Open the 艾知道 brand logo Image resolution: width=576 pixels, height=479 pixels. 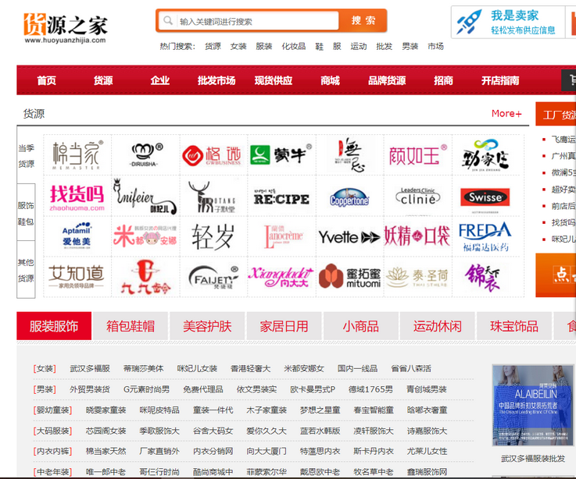pos(77,277)
